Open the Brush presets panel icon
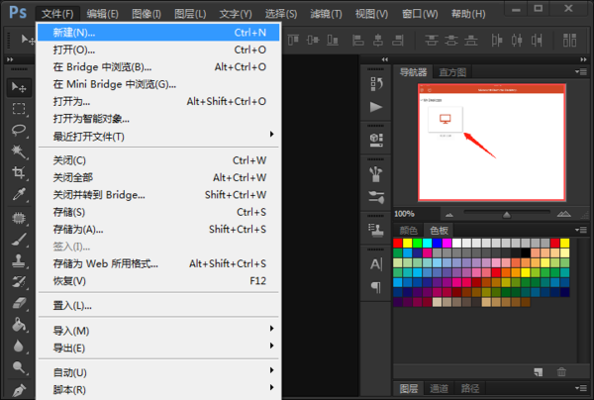Viewport: 594px width, 400px height. (376, 174)
